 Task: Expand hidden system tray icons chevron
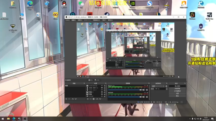point(190,119)
